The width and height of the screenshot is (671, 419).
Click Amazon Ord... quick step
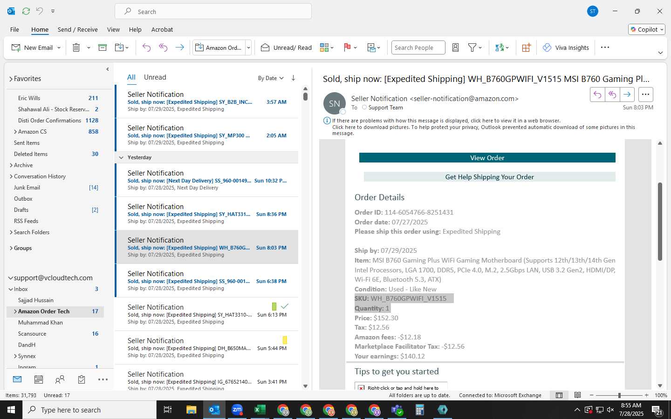click(x=219, y=47)
